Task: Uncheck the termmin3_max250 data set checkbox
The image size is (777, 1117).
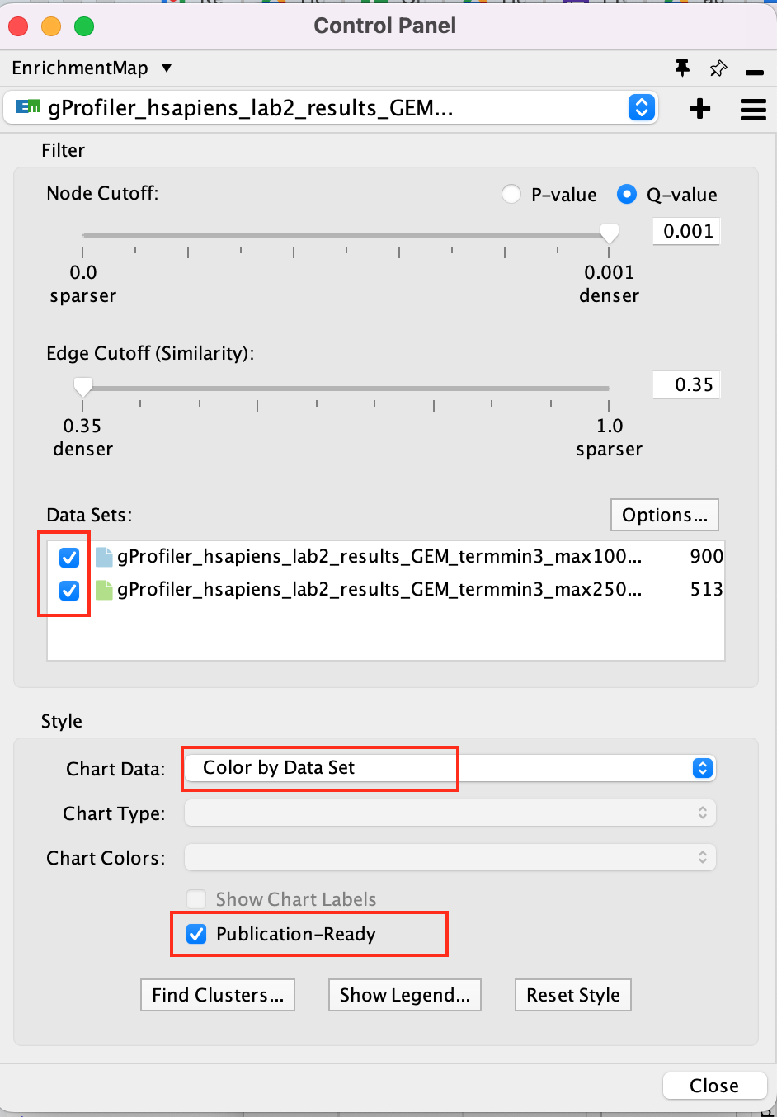Action: (69, 591)
